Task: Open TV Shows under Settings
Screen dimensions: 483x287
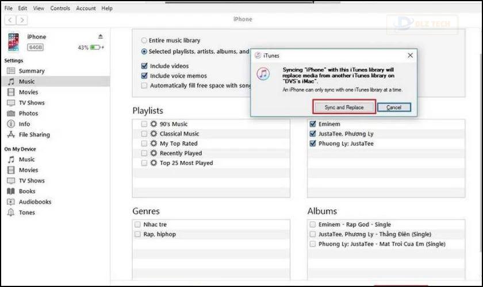Action: click(32, 103)
